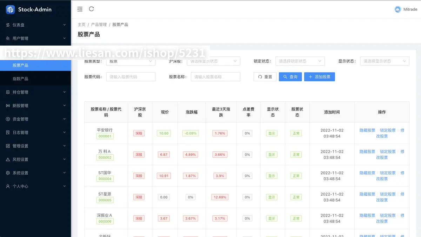The width and height of the screenshot is (421, 237).
Task: Focus the 股票名称 input field
Action: tap(215, 77)
